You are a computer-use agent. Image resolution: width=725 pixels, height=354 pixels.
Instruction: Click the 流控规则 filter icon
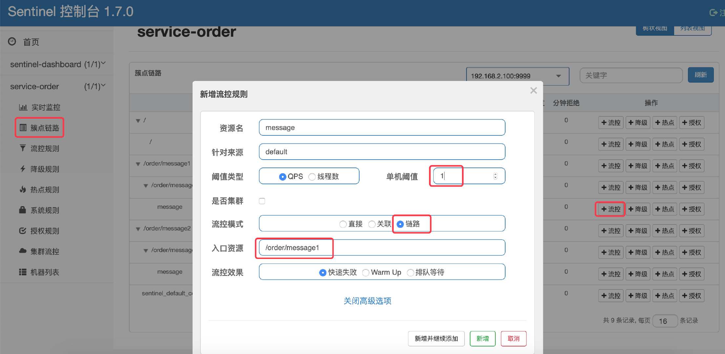tap(23, 148)
